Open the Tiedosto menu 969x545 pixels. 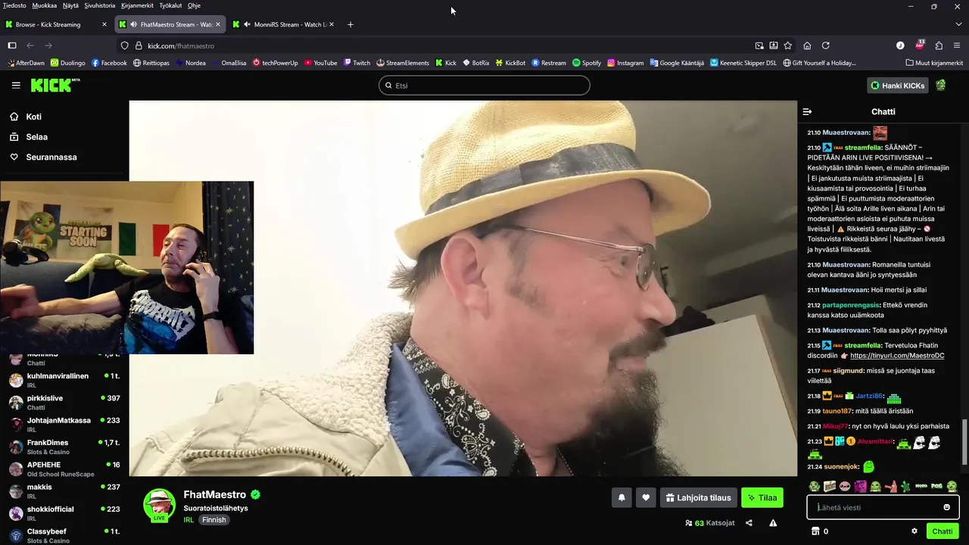click(x=14, y=5)
